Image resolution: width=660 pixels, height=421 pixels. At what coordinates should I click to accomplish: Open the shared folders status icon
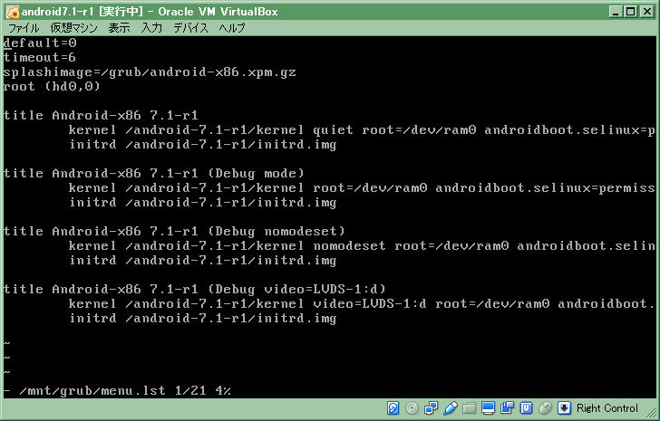[469, 407]
